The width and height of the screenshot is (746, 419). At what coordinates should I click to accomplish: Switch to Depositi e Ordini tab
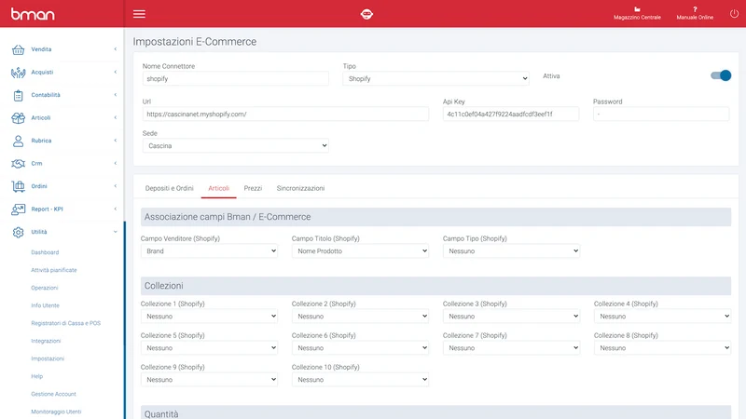[170, 188]
